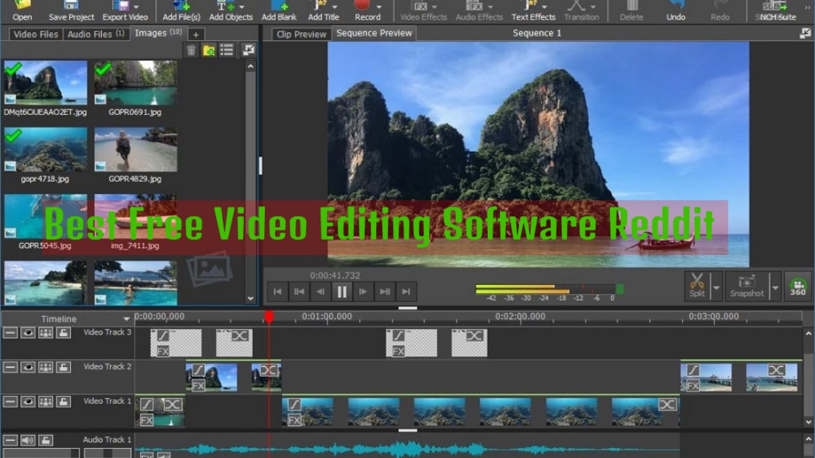Switch to the Video Files tab
The width and height of the screenshot is (815, 458).
tap(36, 34)
